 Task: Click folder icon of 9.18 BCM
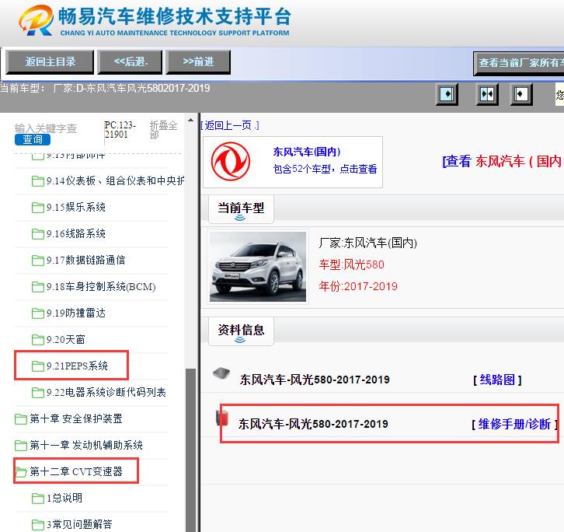pyautogui.click(x=38, y=287)
